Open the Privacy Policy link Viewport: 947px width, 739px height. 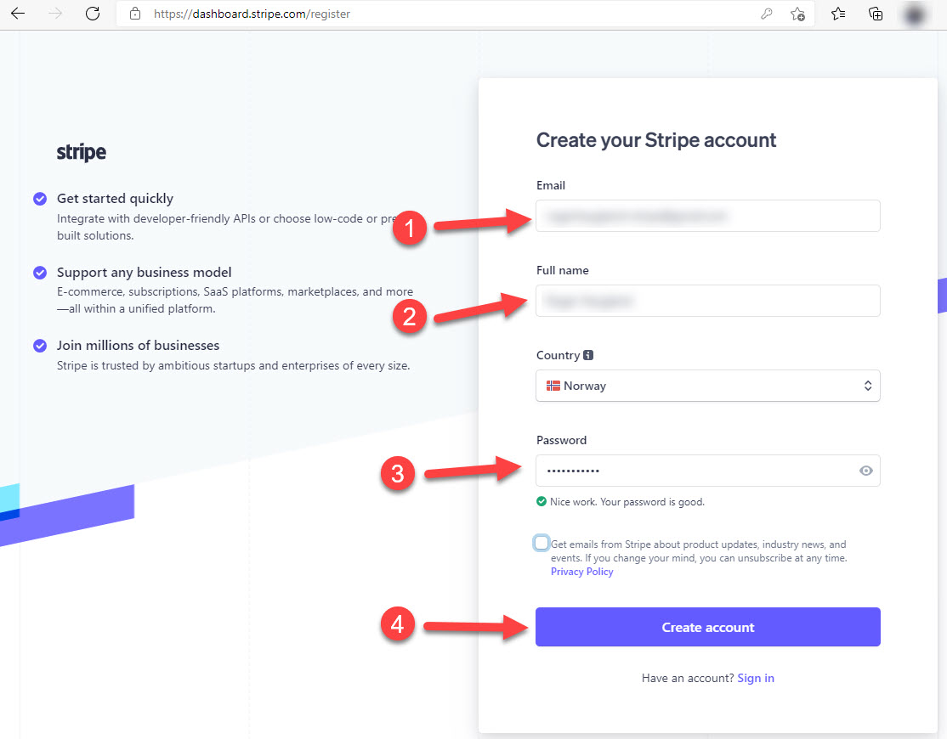coord(581,572)
